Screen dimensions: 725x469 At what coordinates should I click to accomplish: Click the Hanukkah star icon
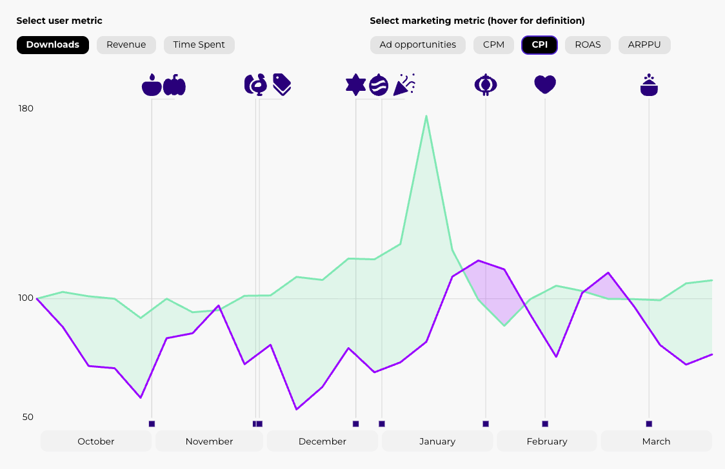click(356, 84)
